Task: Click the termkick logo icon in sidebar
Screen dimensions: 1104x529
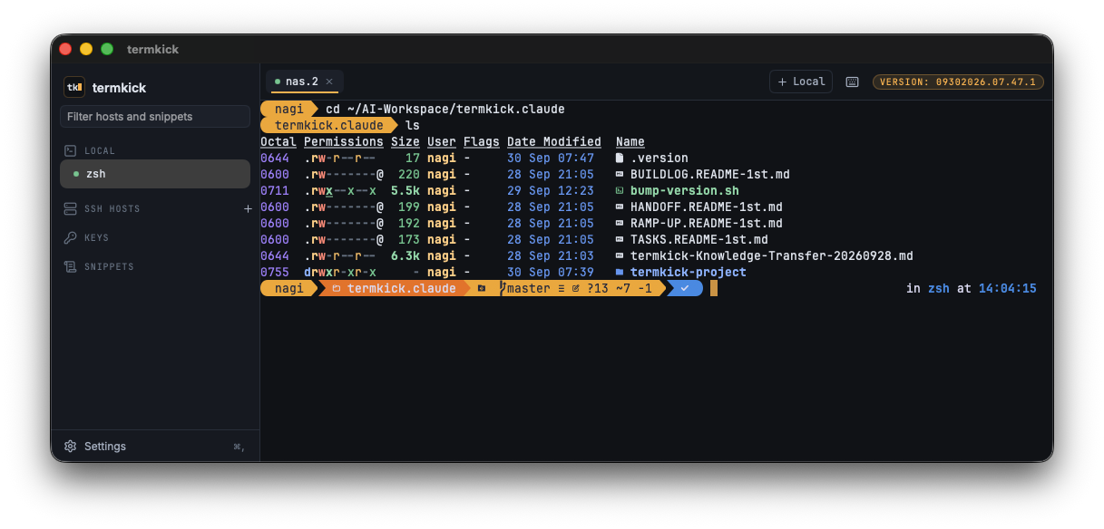Action: pos(73,88)
